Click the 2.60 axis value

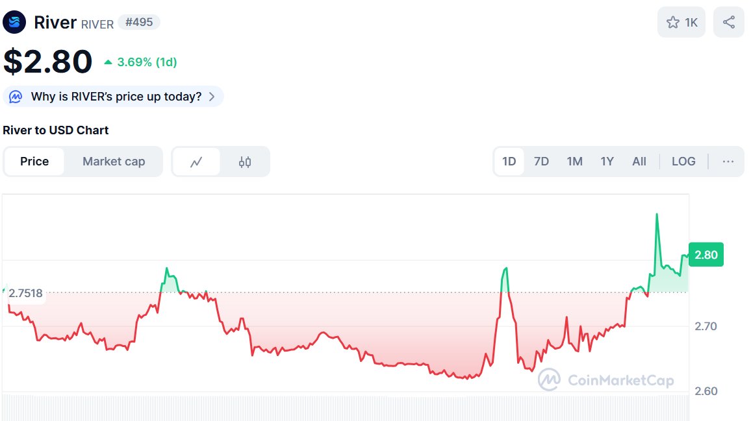tap(706, 391)
